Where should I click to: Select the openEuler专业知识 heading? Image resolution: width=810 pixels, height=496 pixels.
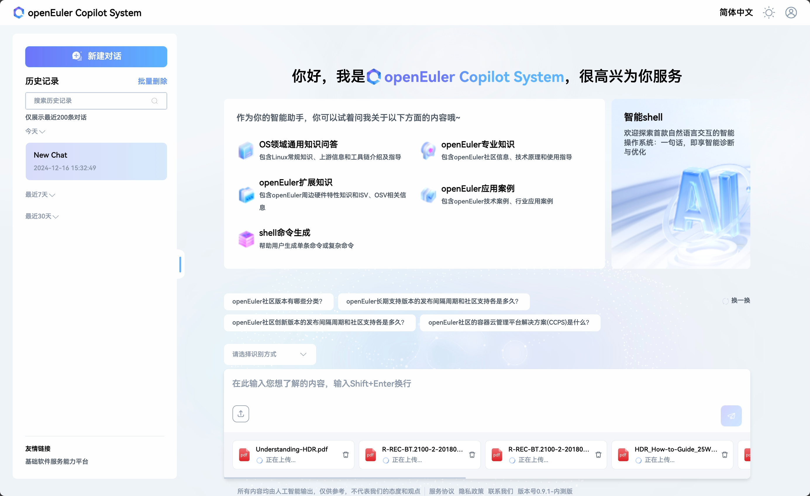[x=478, y=144]
